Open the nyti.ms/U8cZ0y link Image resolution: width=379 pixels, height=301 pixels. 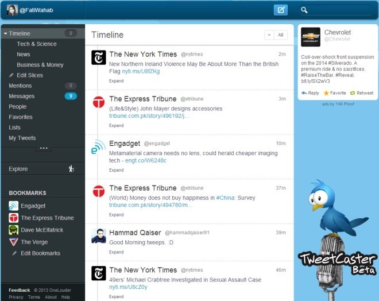coord(128,287)
